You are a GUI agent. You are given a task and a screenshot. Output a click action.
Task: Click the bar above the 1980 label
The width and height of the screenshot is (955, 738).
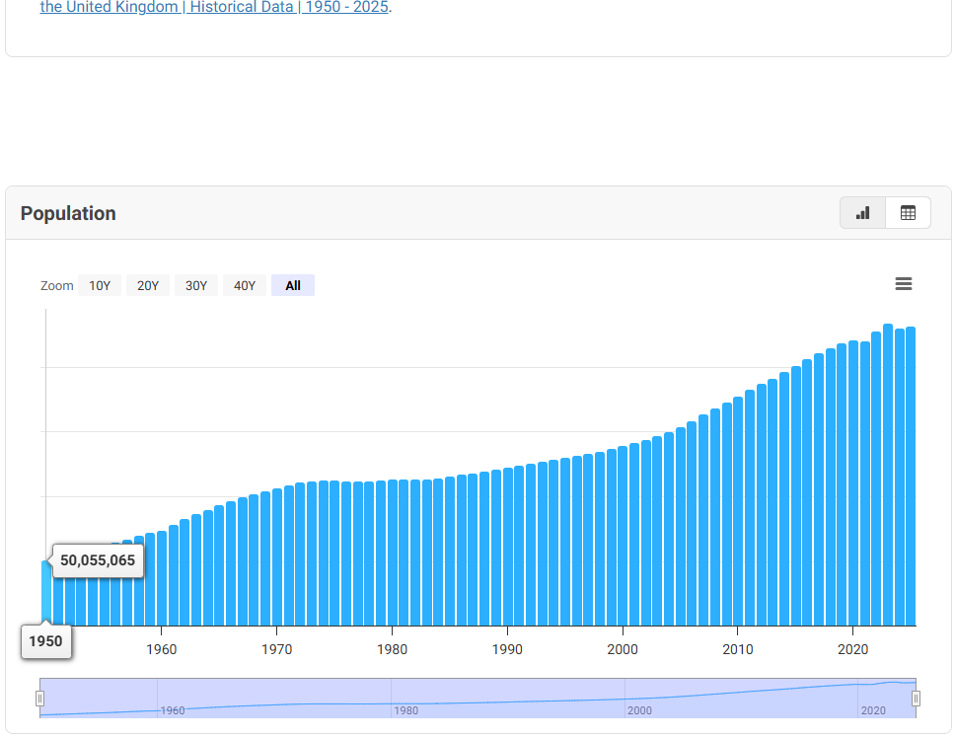pos(392,553)
